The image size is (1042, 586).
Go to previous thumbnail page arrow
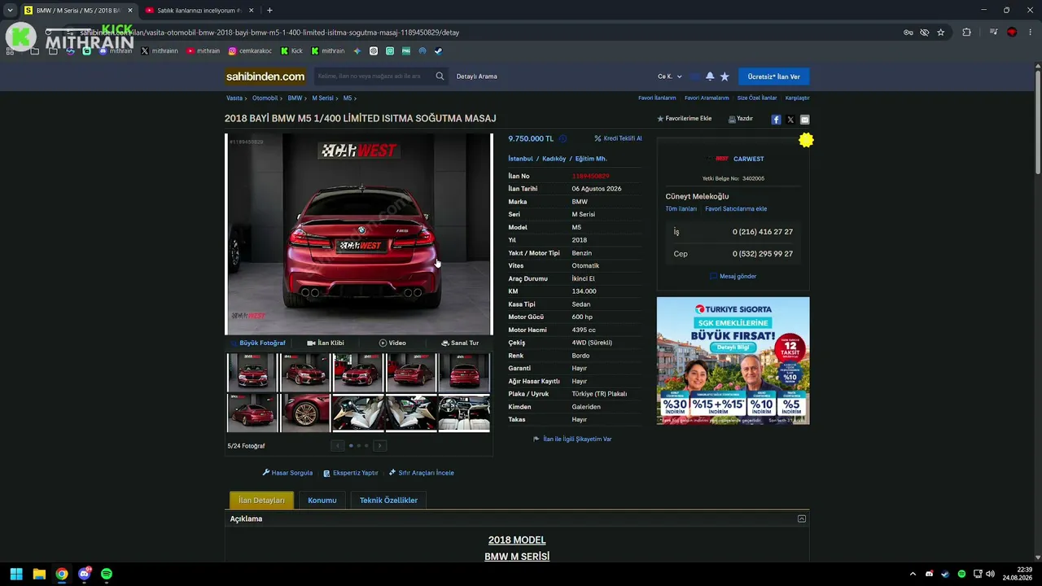[x=338, y=445]
